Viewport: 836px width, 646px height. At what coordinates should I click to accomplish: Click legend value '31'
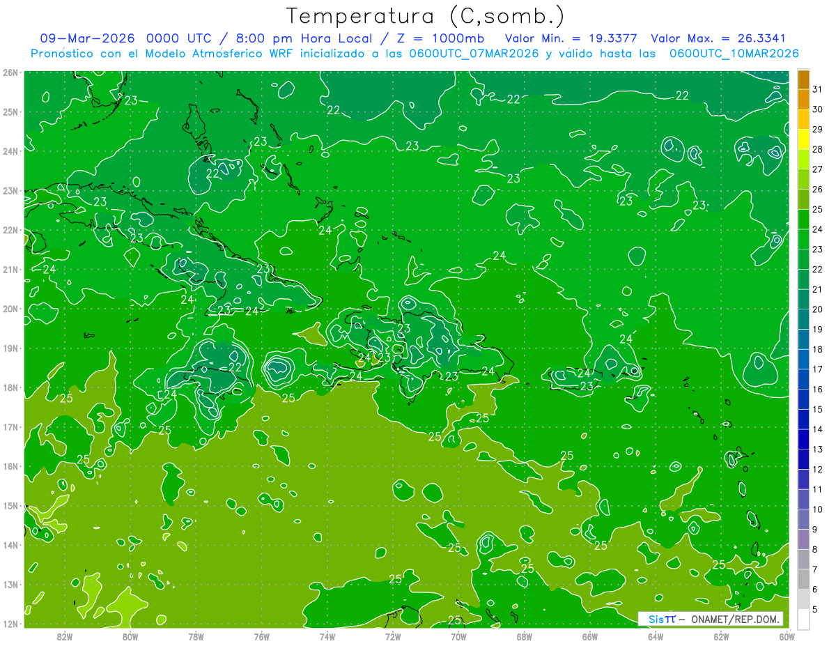(x=817, y=89)
